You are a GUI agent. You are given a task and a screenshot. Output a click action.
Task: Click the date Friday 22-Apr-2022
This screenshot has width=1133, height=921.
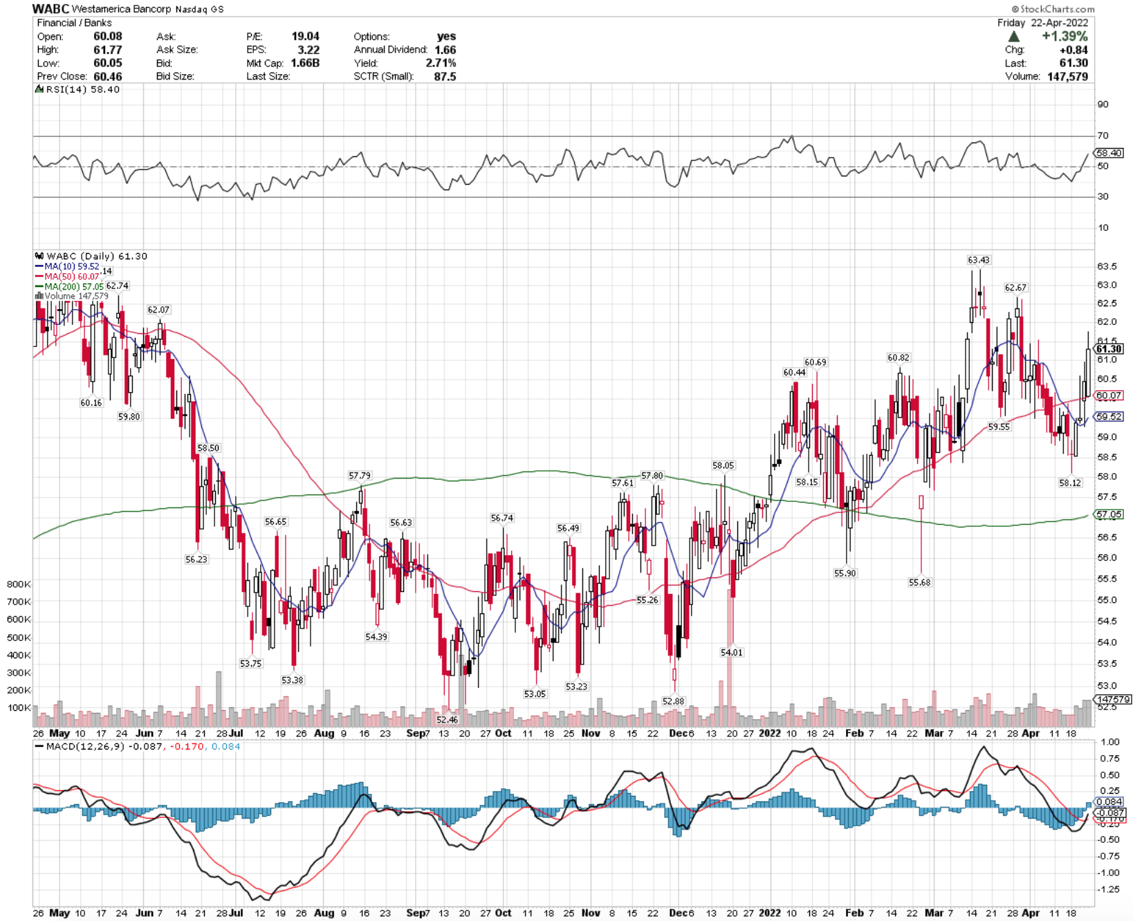1042,23
